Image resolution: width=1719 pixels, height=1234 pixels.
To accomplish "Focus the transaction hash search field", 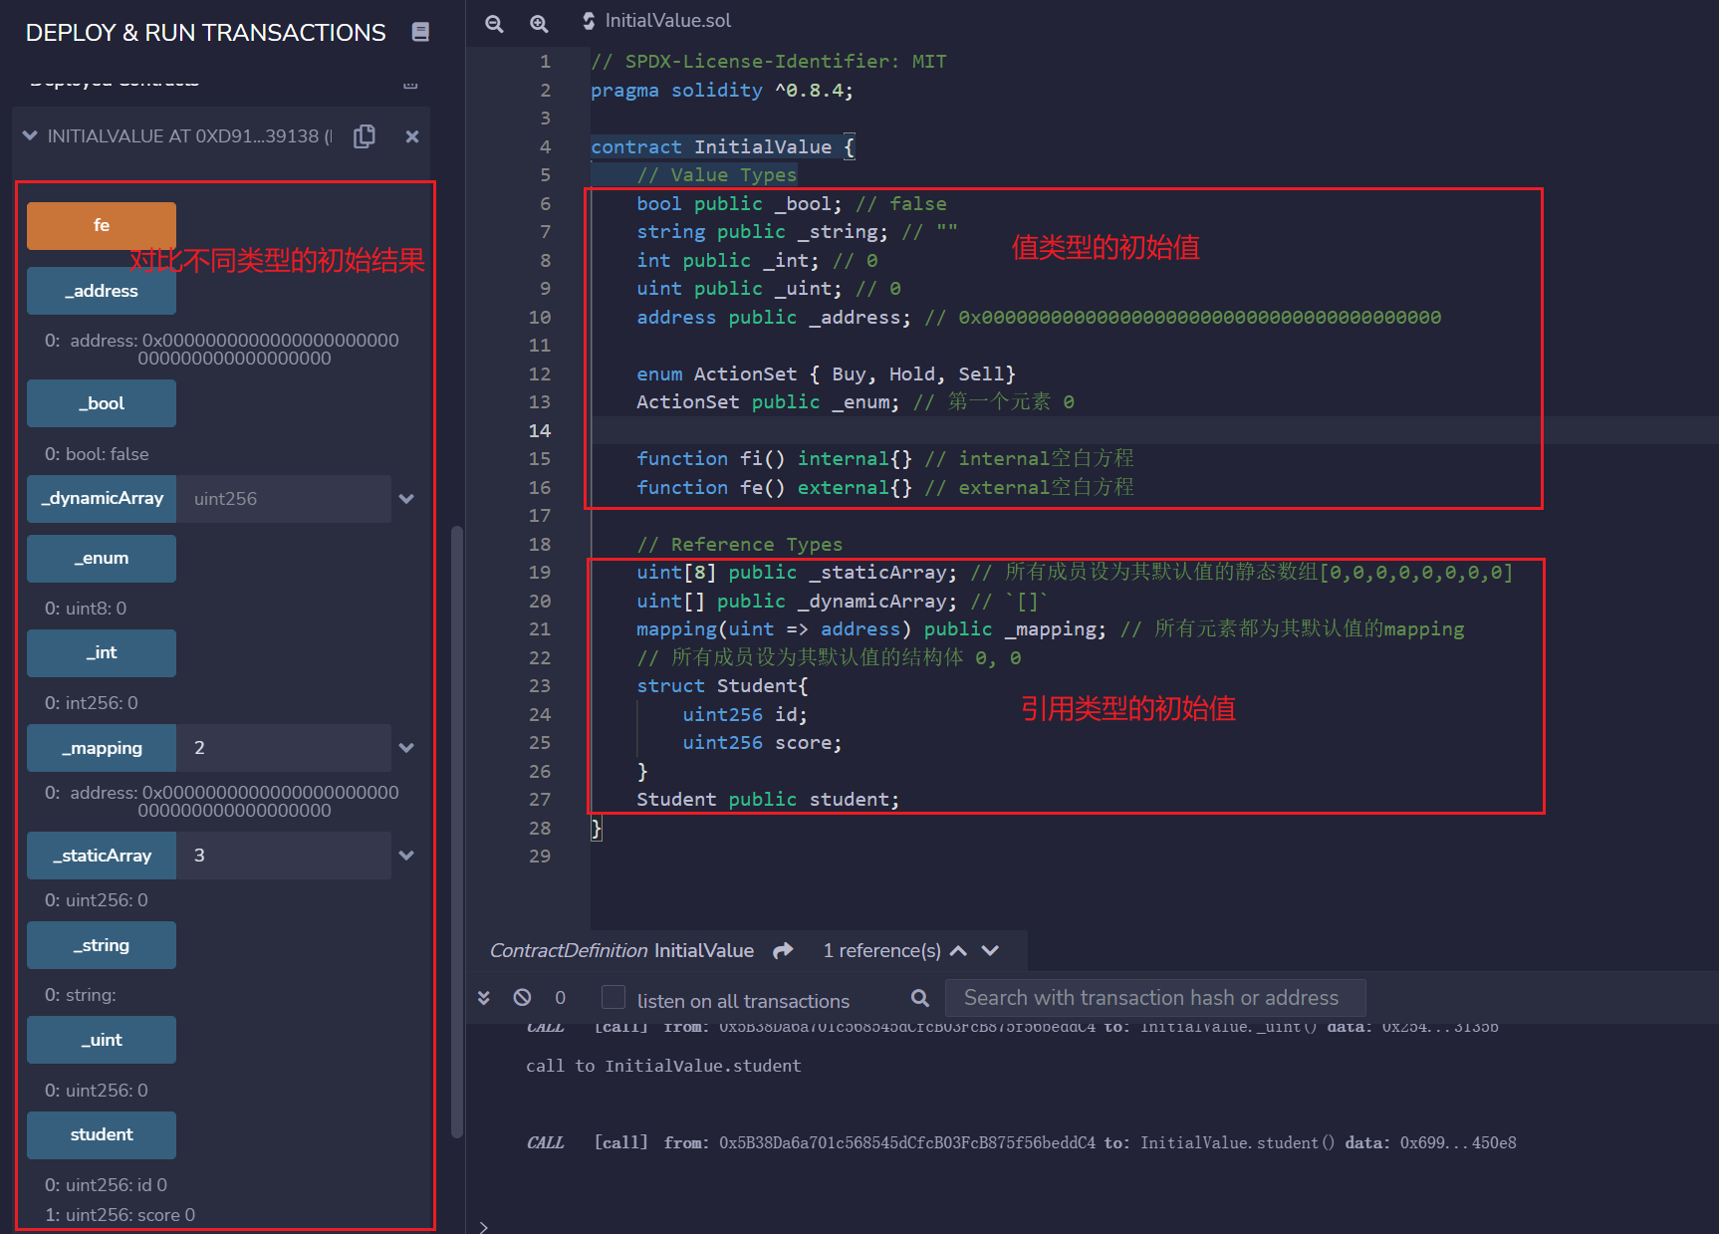I will click(x=1153, y=998).
